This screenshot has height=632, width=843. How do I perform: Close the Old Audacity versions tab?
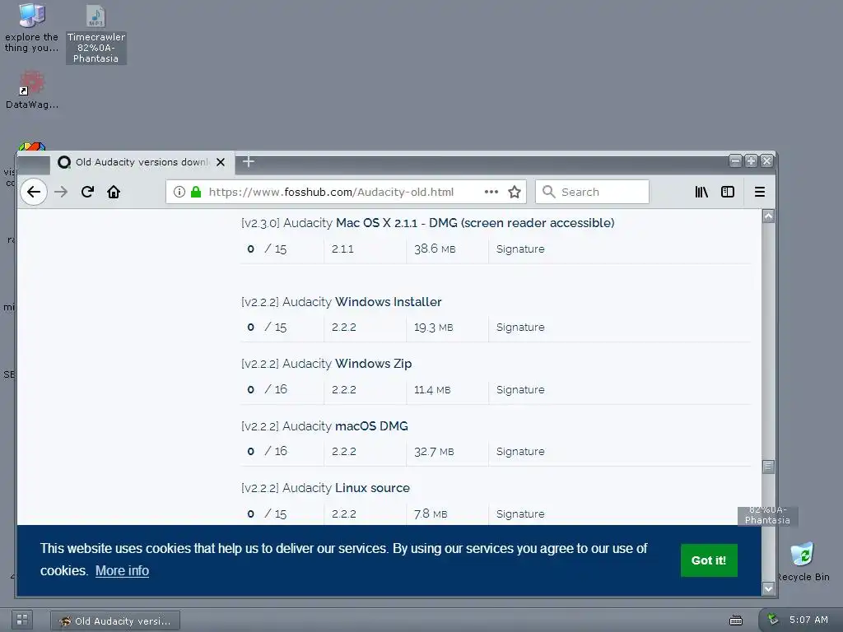[221, 162]
